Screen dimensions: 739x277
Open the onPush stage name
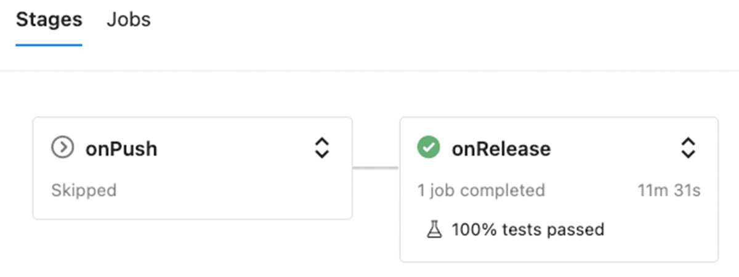[x=121, y=149]
